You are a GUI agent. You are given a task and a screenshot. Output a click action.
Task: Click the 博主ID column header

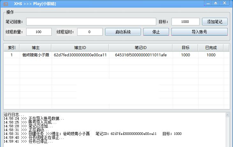pyautogui.click(x=80, y=47)
